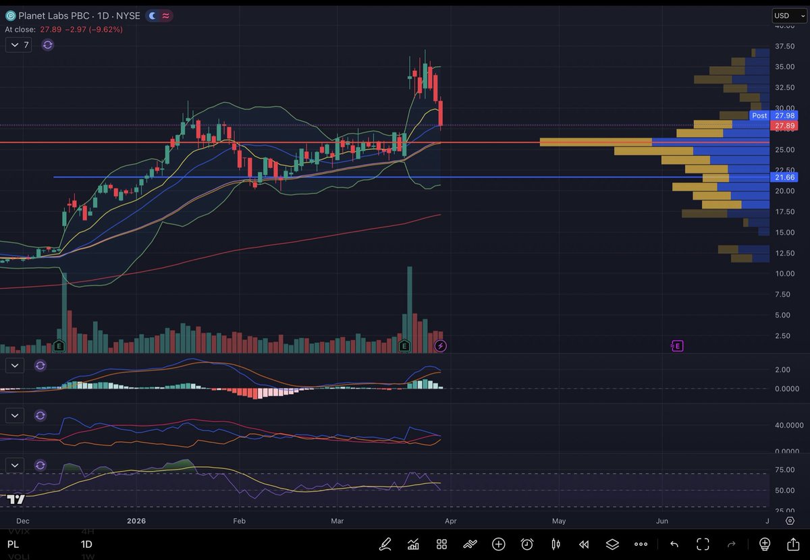Enter fullscreen mode via bracket button

coord(703,544)
